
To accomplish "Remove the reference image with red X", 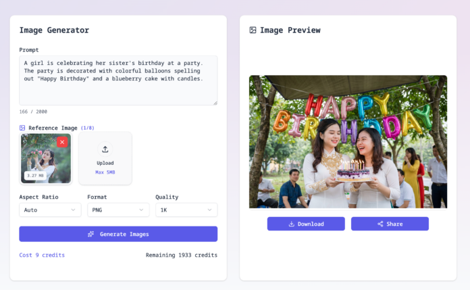I will coord(61,142).
